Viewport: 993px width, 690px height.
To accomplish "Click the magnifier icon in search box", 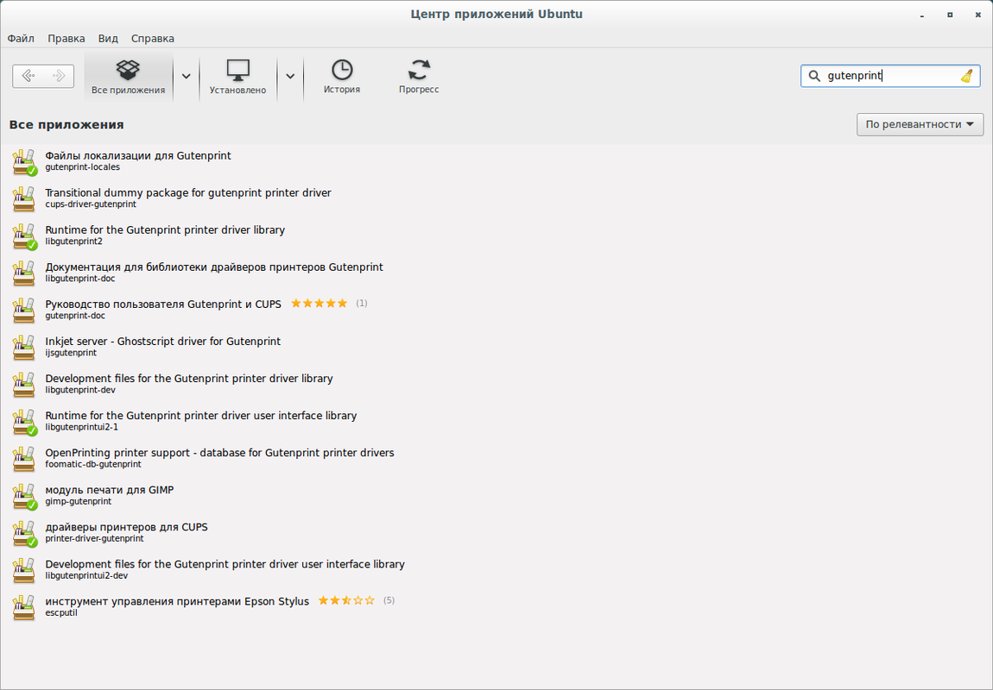I will pos(814,76).
